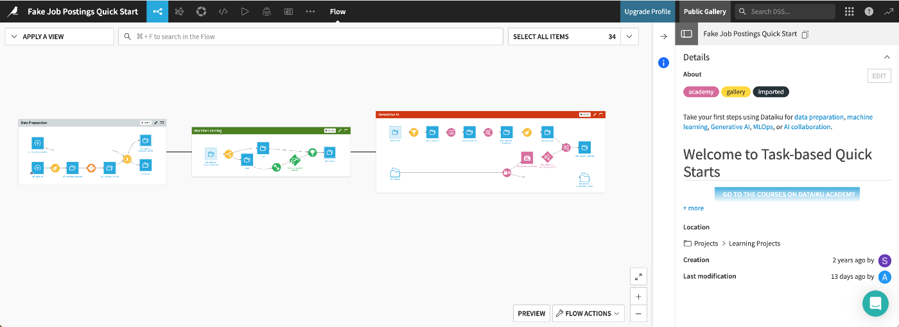Open the MLOps link
Screen dimensions: 899x327
point(763,127)
